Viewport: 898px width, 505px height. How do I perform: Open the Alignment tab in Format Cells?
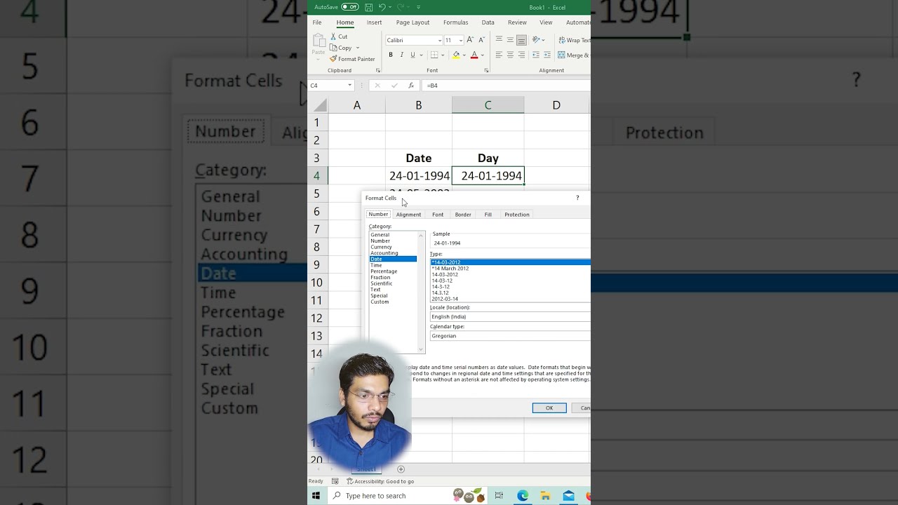click(408, 215)
